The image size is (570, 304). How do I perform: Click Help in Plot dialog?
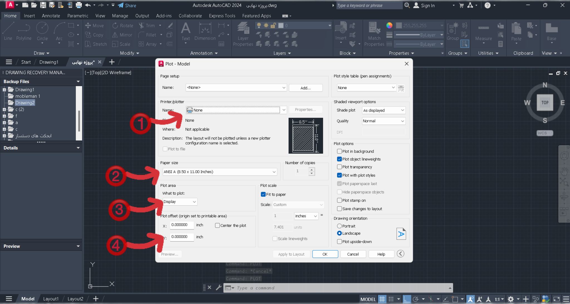381,254
